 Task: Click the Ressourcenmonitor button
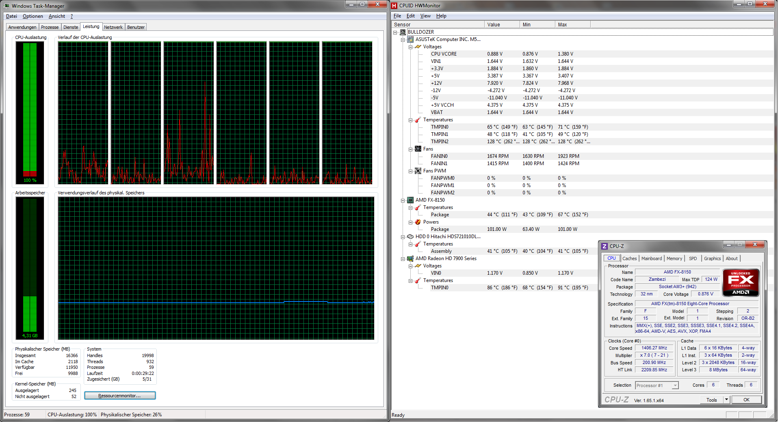(120, 396)
